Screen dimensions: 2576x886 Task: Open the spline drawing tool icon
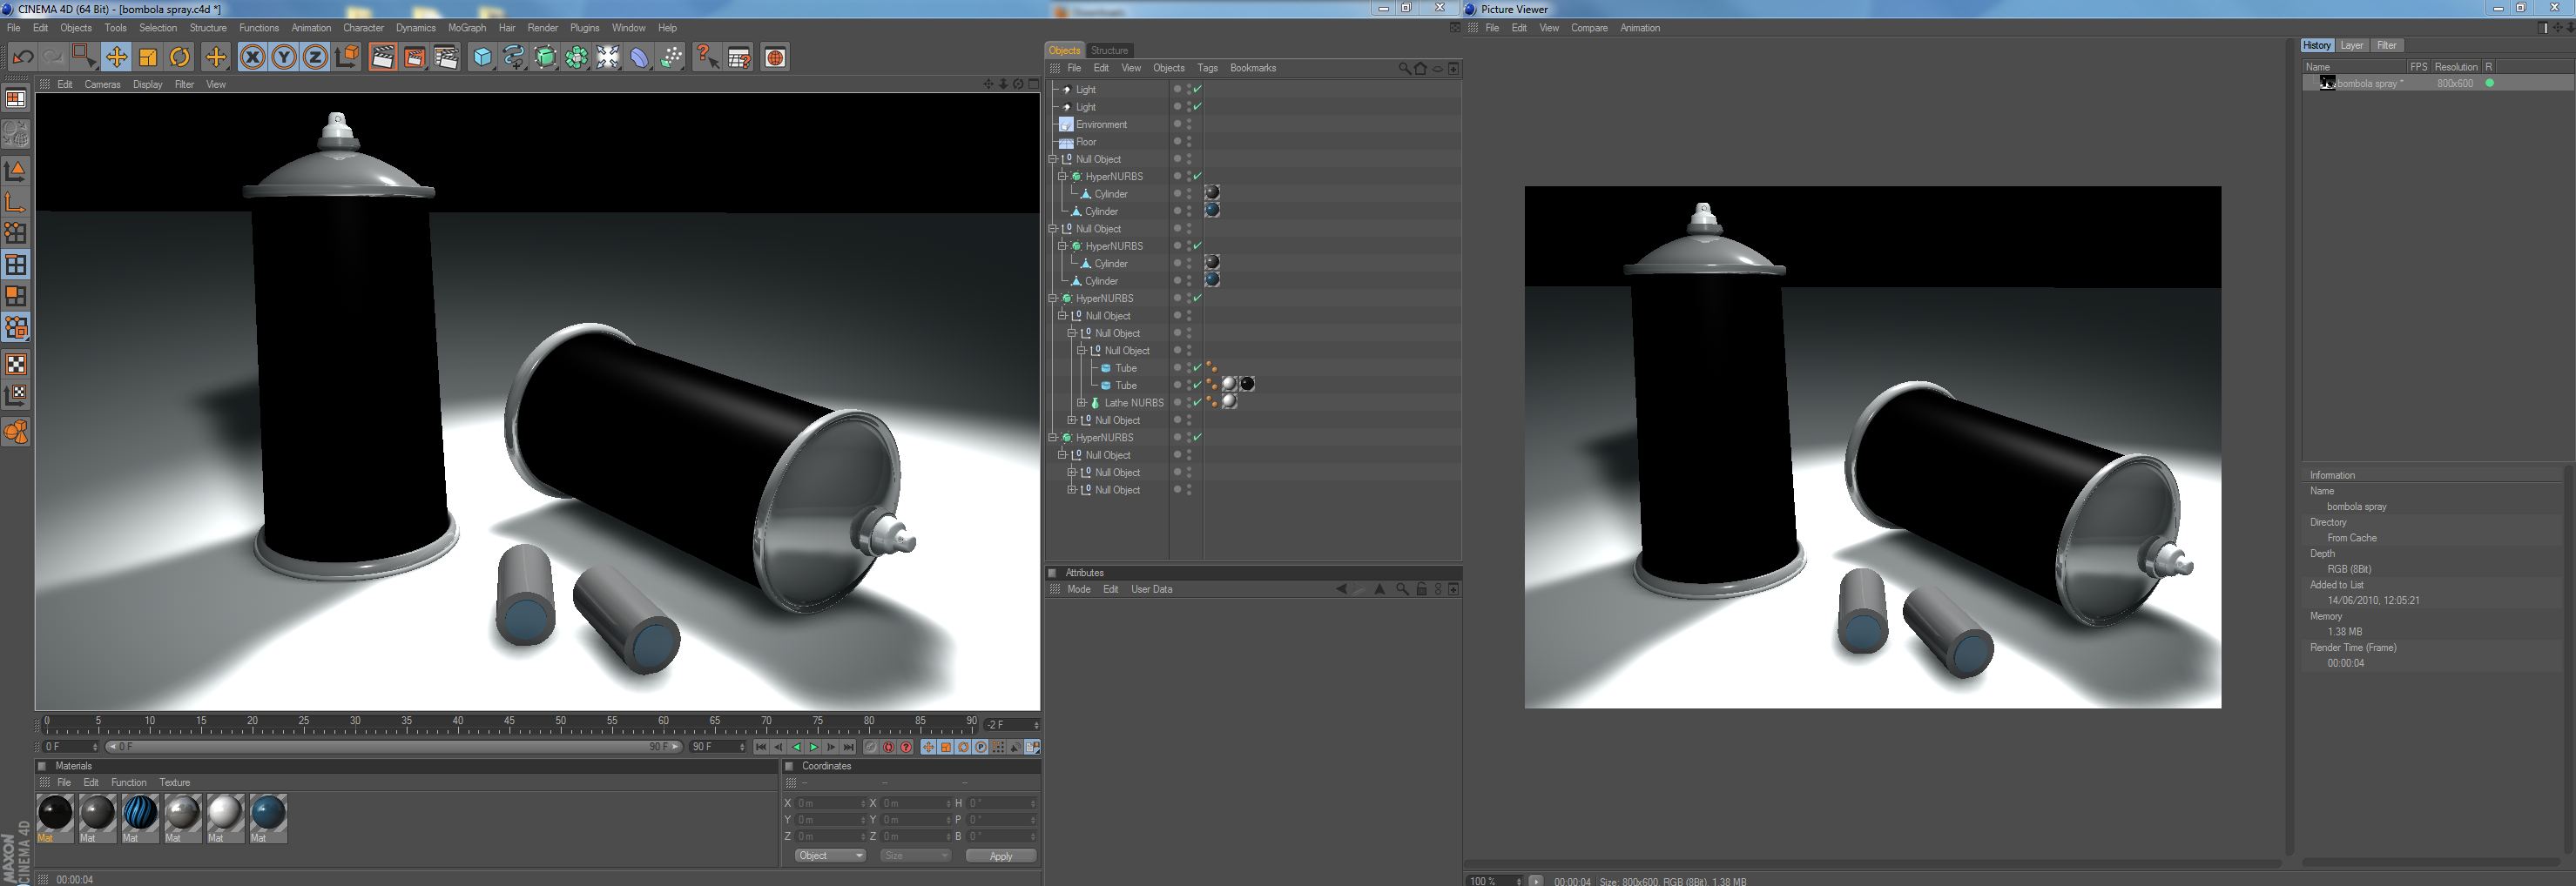tap(514, 57)
